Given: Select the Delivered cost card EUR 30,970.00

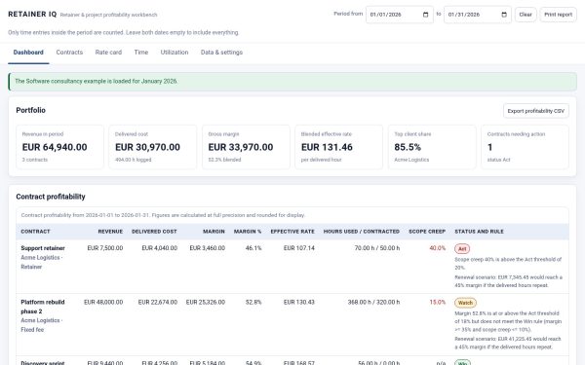Looking at the screenshot, I should coord(153,147).
